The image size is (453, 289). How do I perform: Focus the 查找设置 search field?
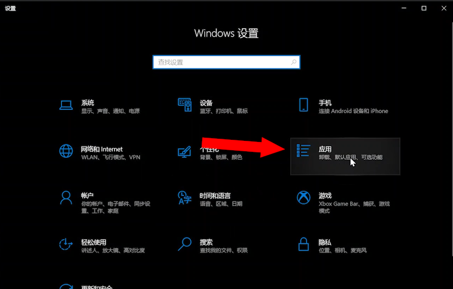(x=226, y=62)
